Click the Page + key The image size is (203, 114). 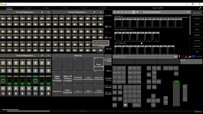(x=166, y=98)
